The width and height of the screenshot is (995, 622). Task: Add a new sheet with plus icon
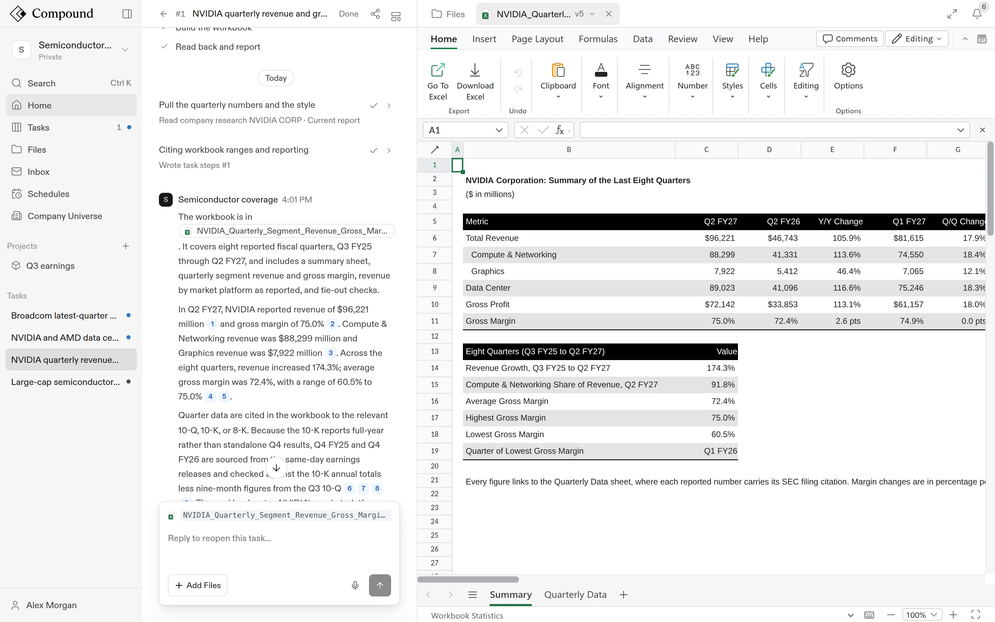623,594
